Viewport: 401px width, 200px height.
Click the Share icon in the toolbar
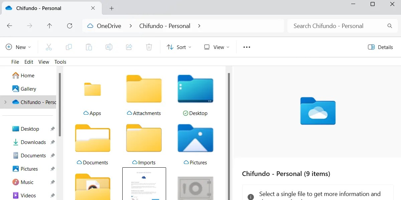129,47
